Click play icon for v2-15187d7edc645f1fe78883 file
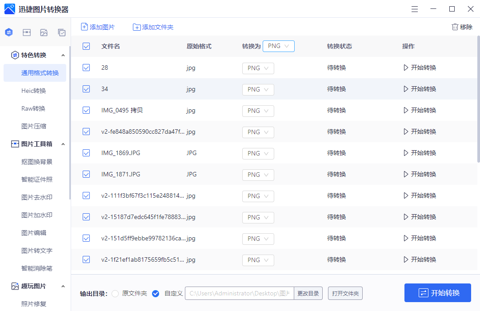The width and height of the screenshot is (480, 311). click(x=406, y=217)
